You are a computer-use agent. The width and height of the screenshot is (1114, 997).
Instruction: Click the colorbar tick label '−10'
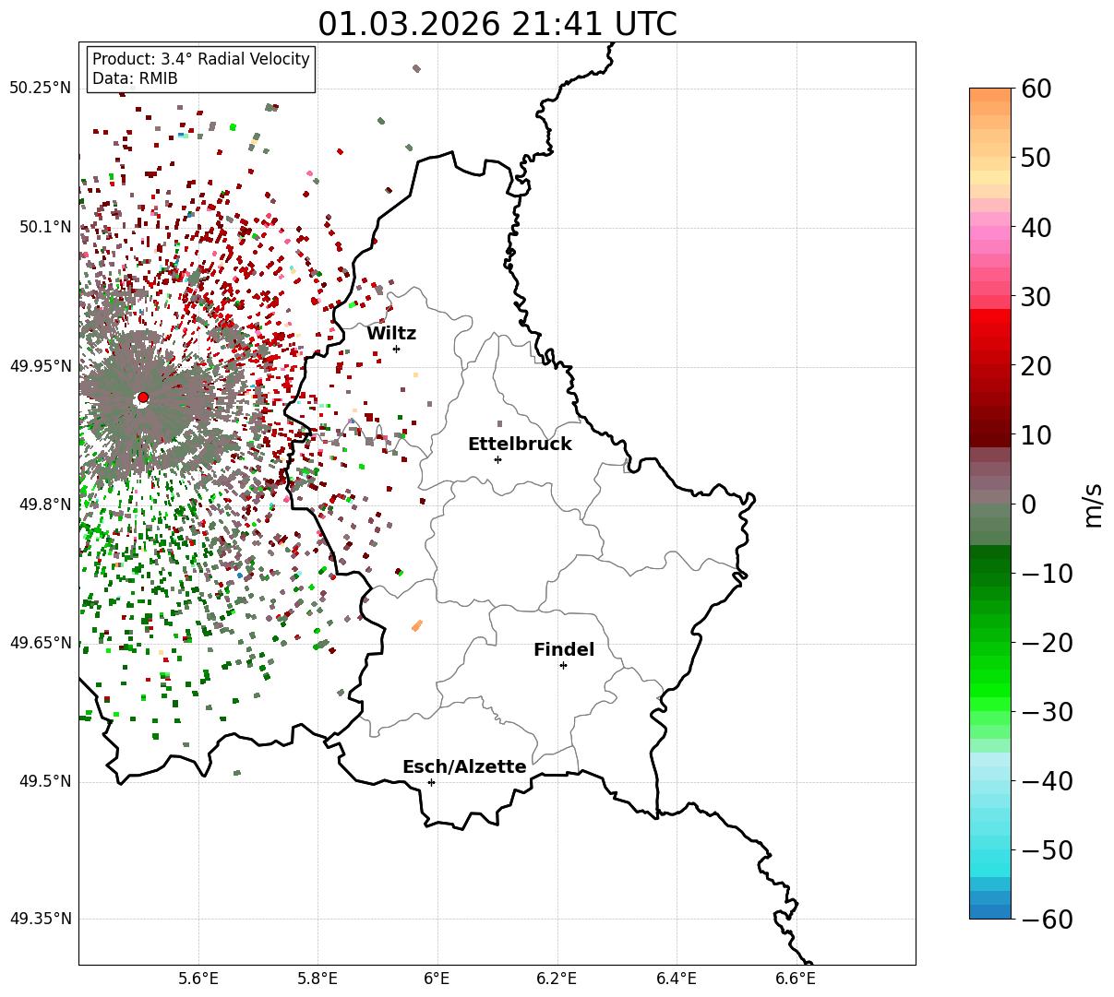click(1047, 574)
